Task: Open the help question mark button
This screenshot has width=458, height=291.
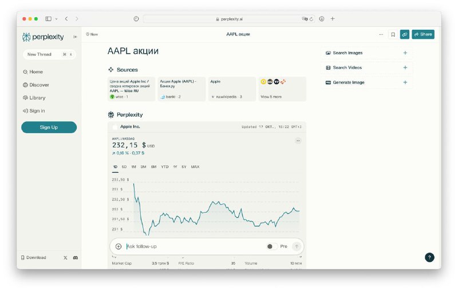Action: (x=429, y=257)
